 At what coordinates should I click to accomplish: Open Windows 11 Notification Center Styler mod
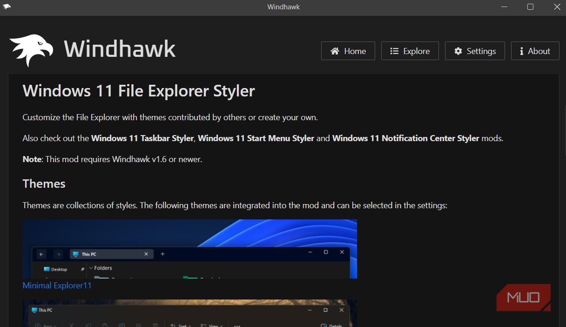pyautogui.click(x=405, y=138)
